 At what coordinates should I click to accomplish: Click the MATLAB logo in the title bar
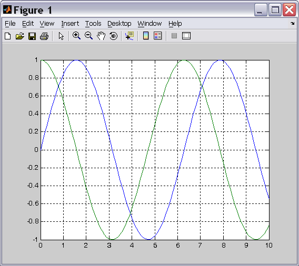[7, 9]
